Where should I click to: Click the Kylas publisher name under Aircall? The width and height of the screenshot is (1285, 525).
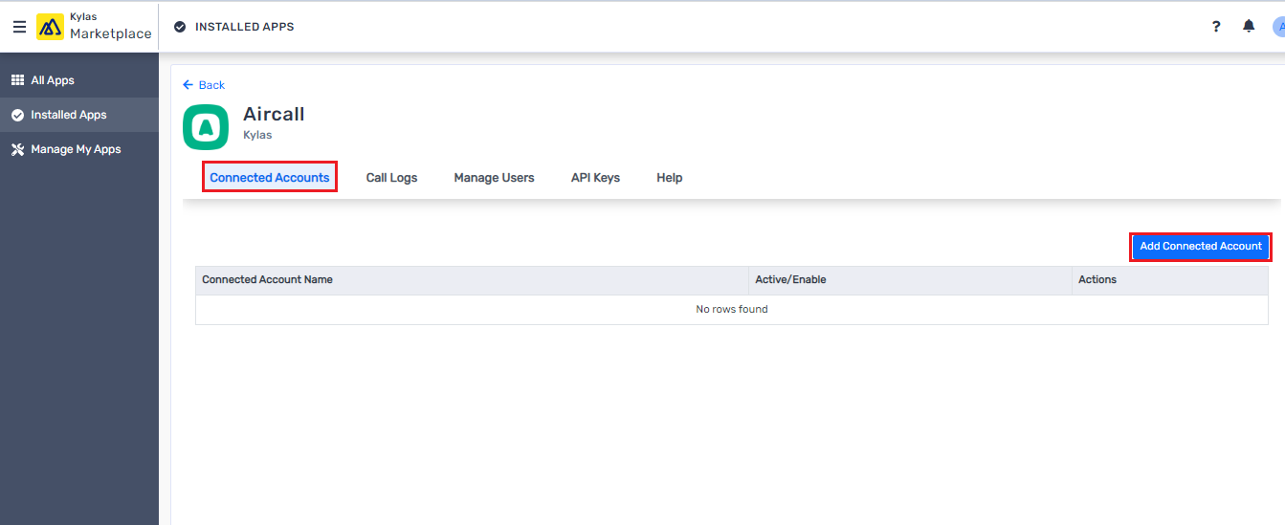[257, 135]
